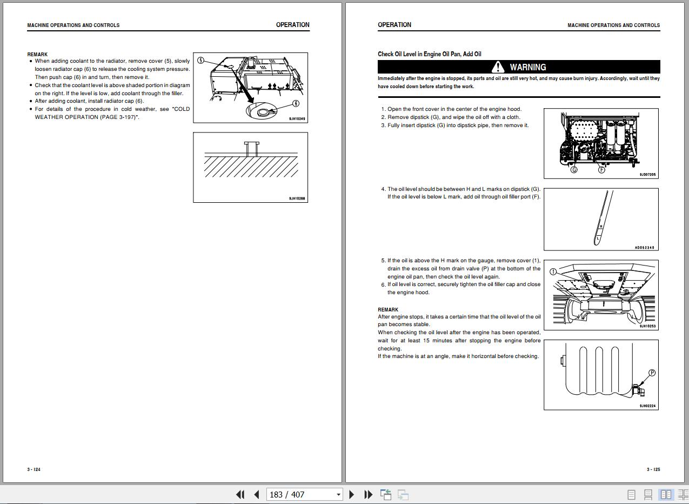Click the dipstick illustration AD052340
This screenshot has height=504, width=689.
point(601,220)
